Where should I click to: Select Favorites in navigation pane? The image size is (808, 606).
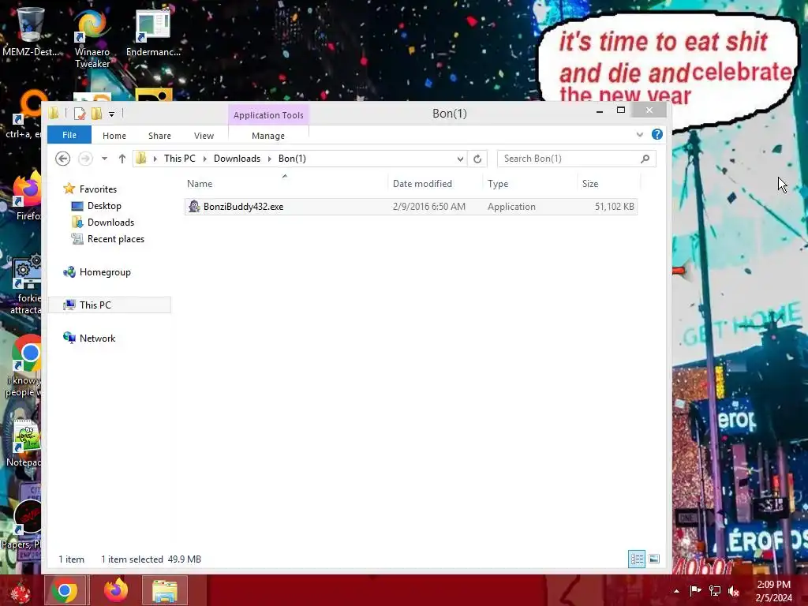[x=98, y=189]
